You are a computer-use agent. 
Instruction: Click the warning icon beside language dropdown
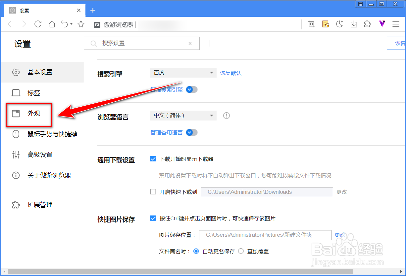coord(226,116)
